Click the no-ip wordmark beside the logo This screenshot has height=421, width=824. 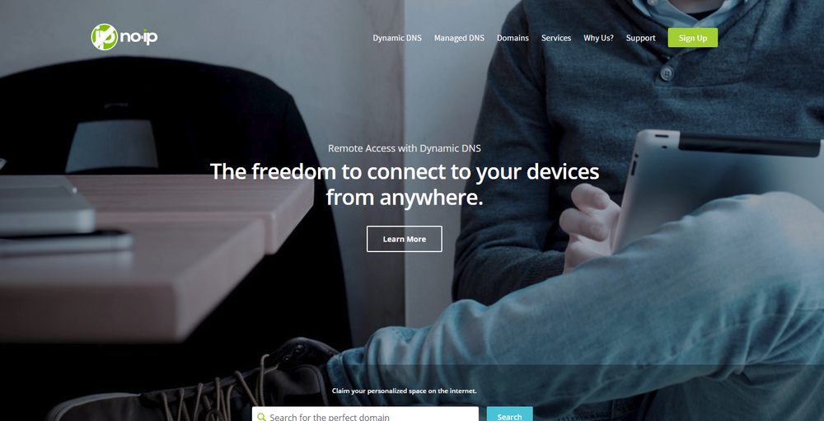coord(138,37)
